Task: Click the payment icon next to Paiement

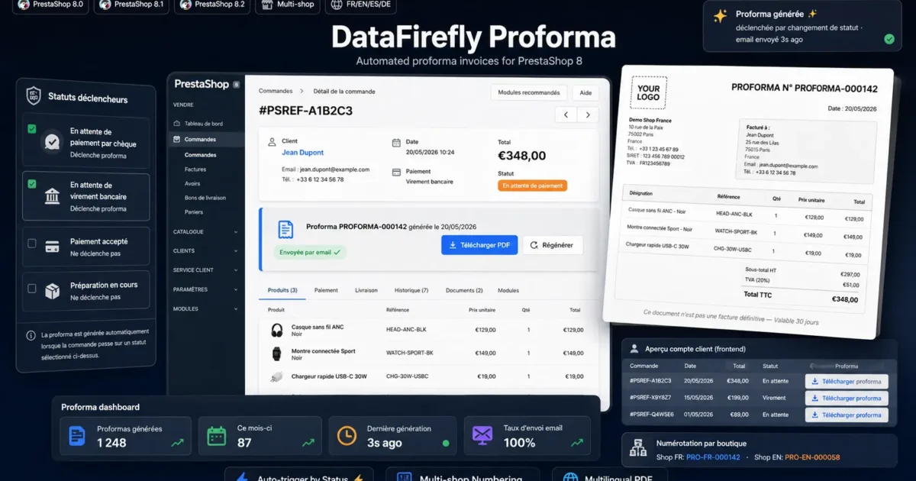Action: pyautogui.click(x=395, y=173)
